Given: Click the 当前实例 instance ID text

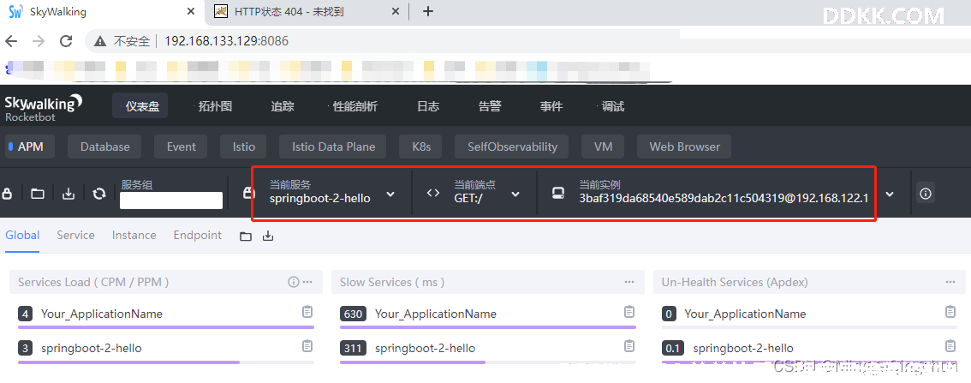Looking at the screenshot, I should [x=724, y=198].
